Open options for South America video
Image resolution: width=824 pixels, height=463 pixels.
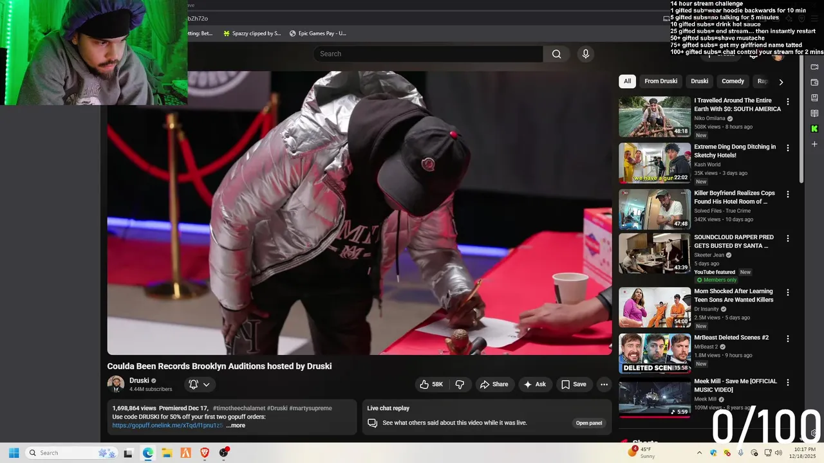787,102
